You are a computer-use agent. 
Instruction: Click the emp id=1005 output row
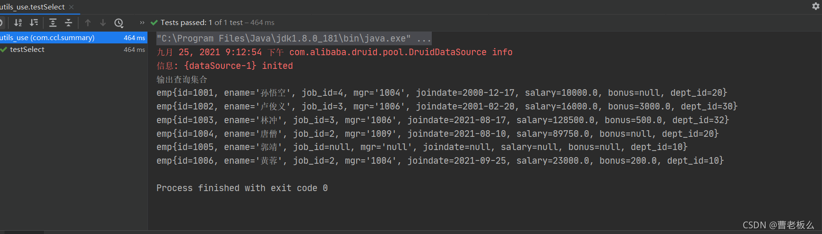(422, 147)
